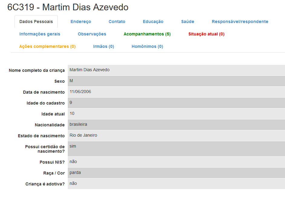
Task: Click the Nome completo da criança label
Action: tap(37, 70)
